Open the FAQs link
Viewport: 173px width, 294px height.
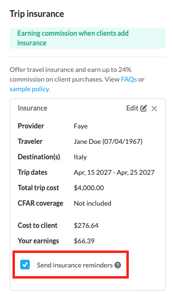(x=129, y=79)
